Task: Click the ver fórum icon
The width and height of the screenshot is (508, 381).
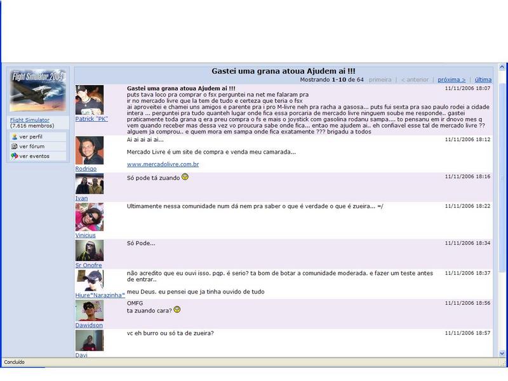Action: (x=14, y=147)
